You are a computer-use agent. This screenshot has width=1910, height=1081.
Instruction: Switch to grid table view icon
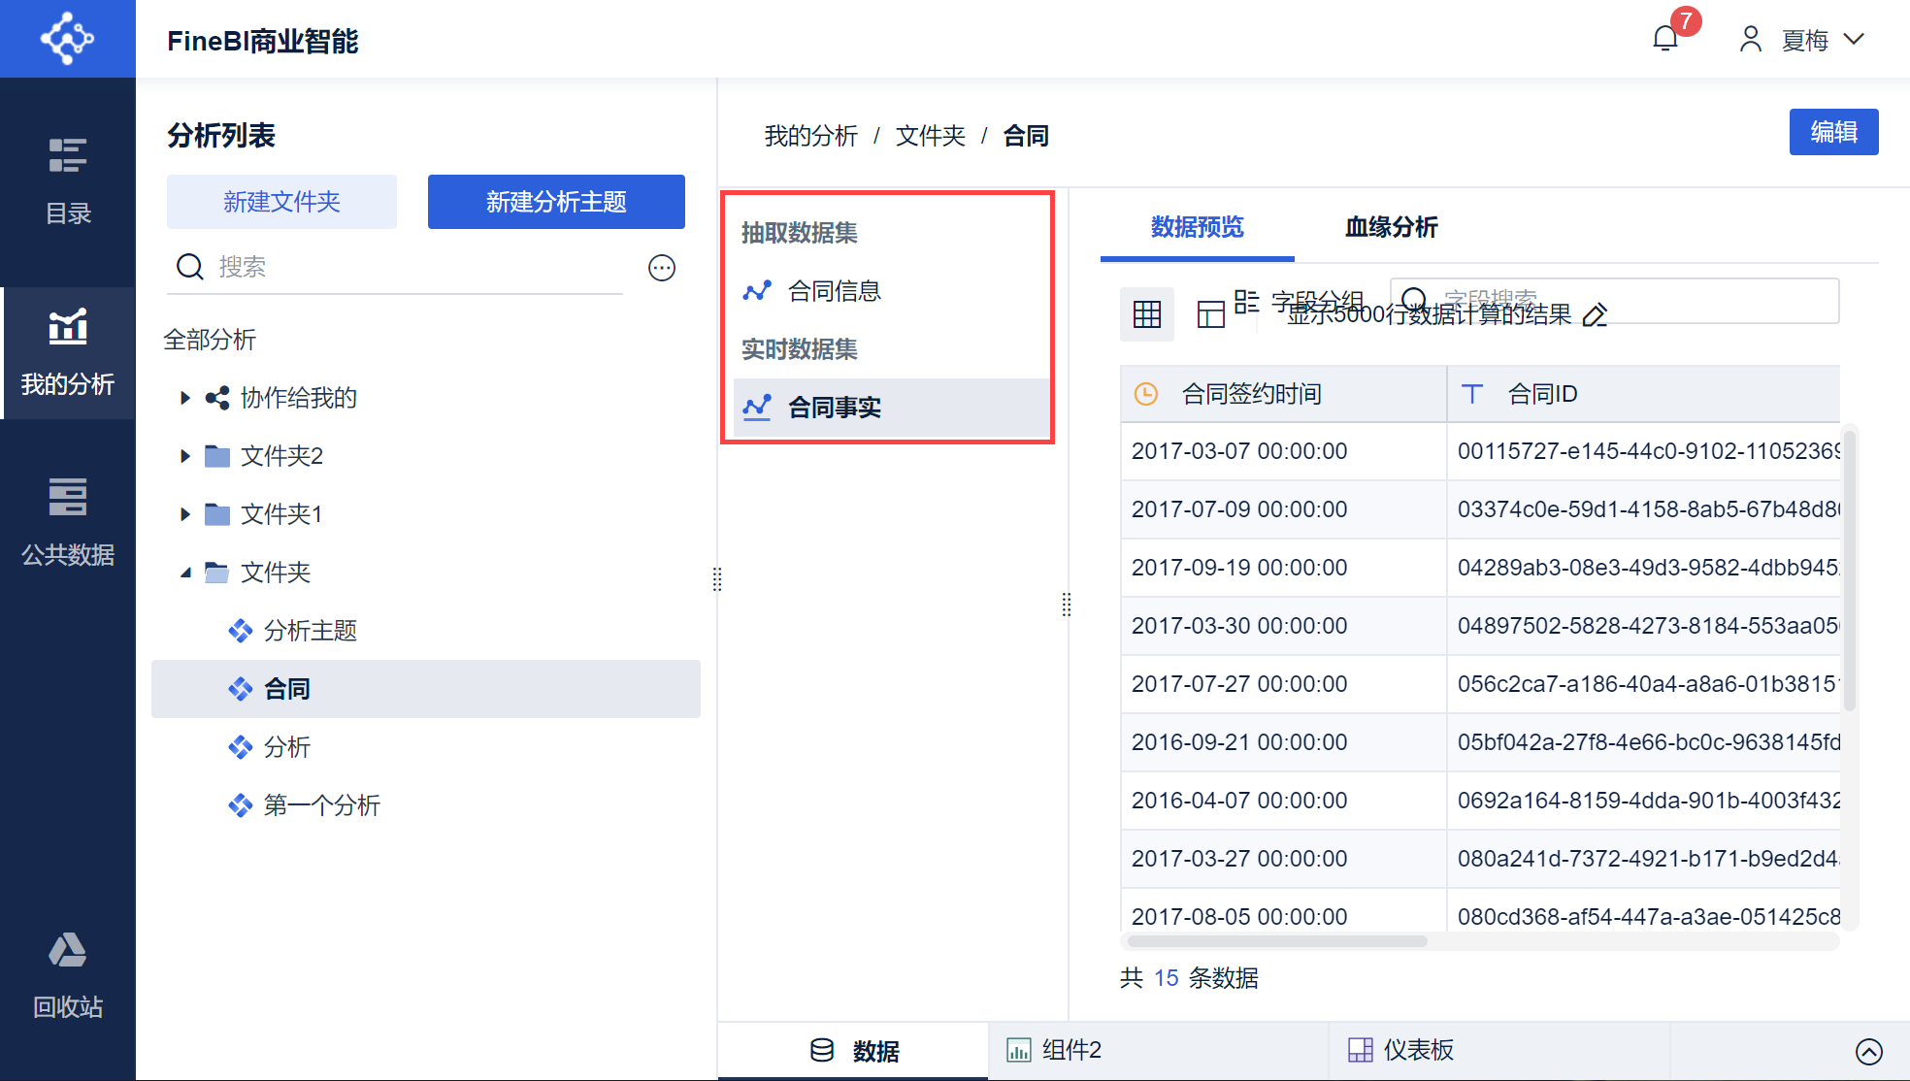click(x=1147, y=314)
